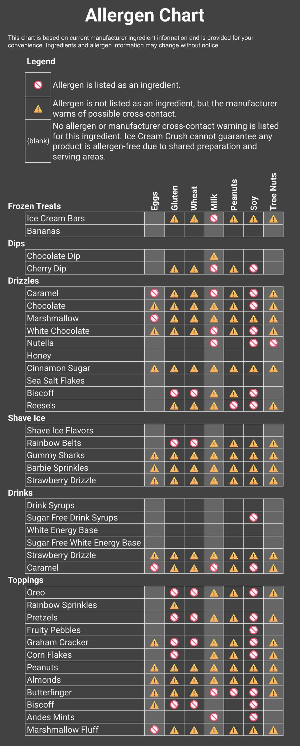Screen dimensions: 300x746
Task: Click Sugar Free Drink Syrups Soy icon
Action: (x=253, y=518)
